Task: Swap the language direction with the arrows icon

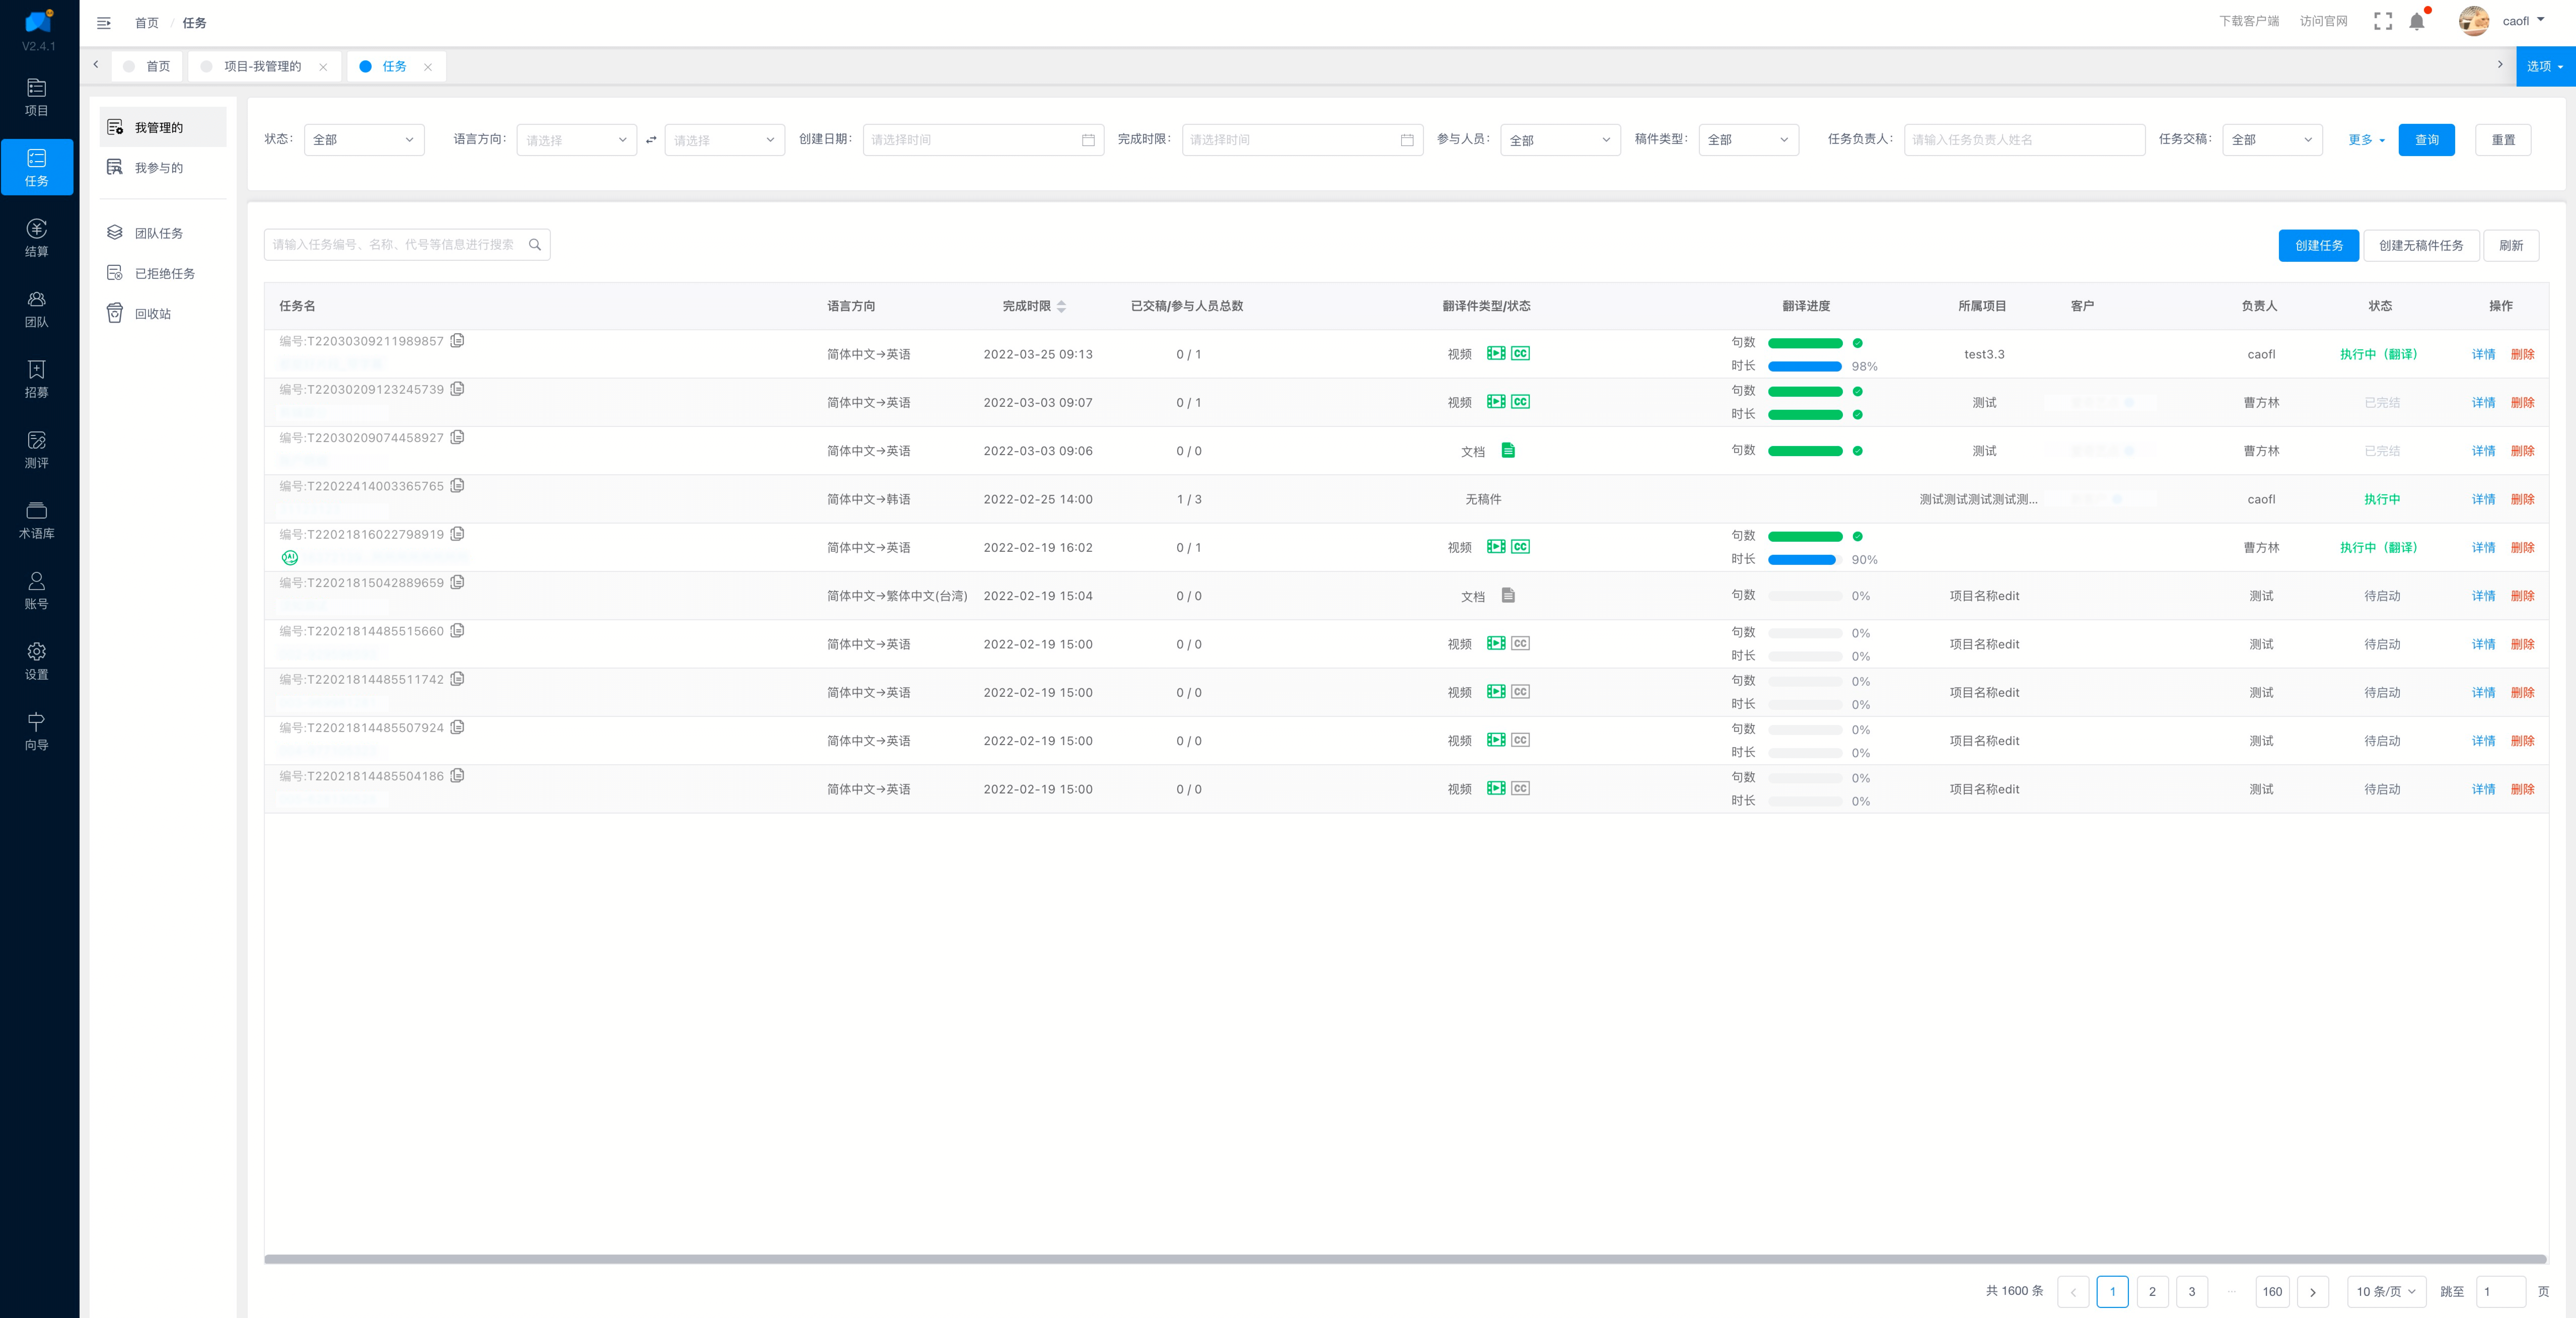Action: (x=651, y=140)
